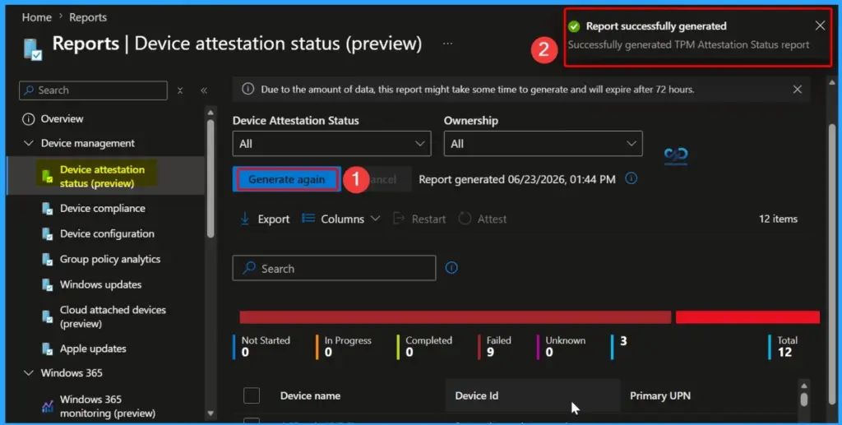Sort by the Primary UPN column
842x425 pixels.
[x=660, y=396]
